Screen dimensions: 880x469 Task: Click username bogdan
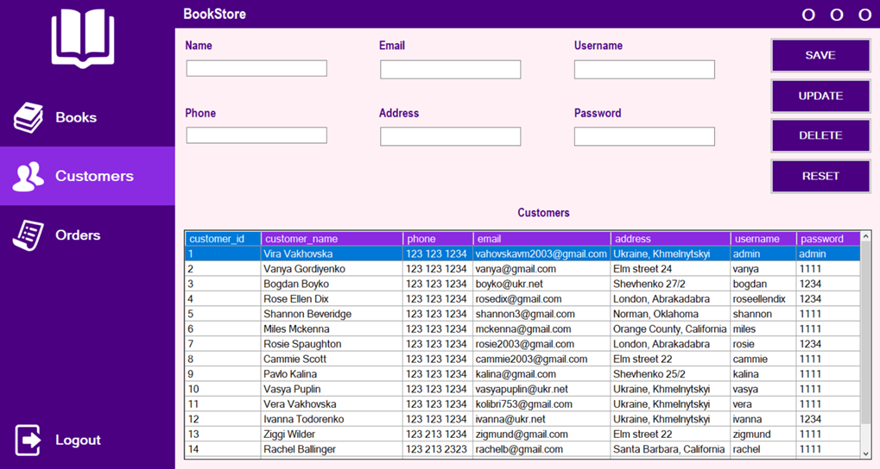[x=750, y=285]
